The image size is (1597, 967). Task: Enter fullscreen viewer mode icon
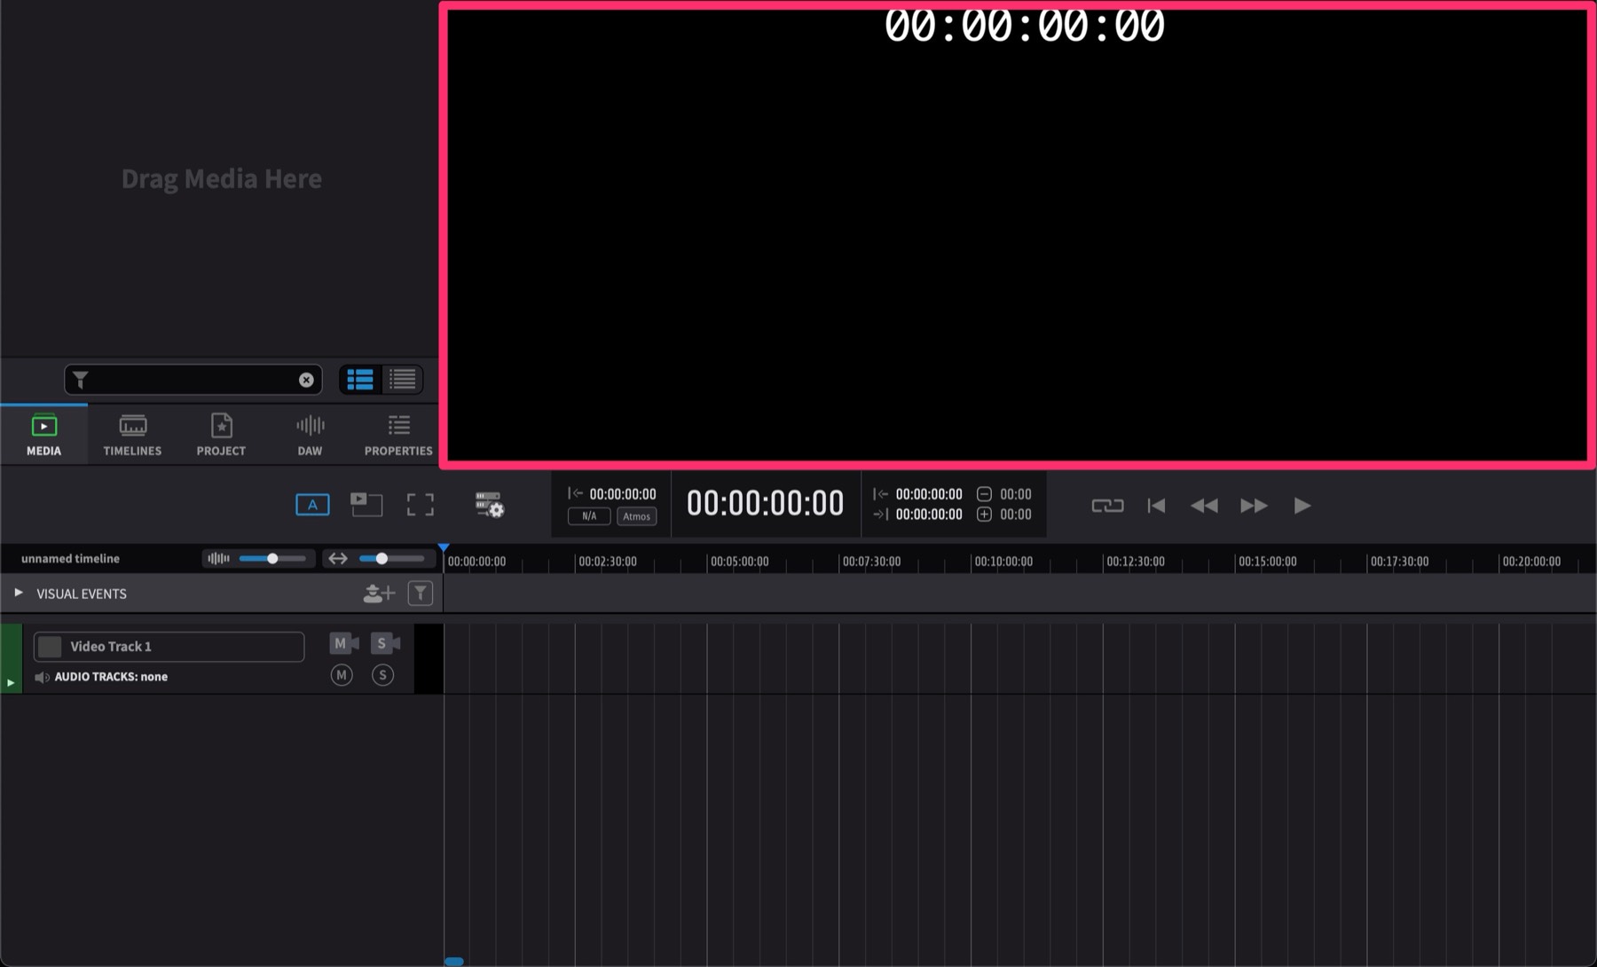point(421,505)
